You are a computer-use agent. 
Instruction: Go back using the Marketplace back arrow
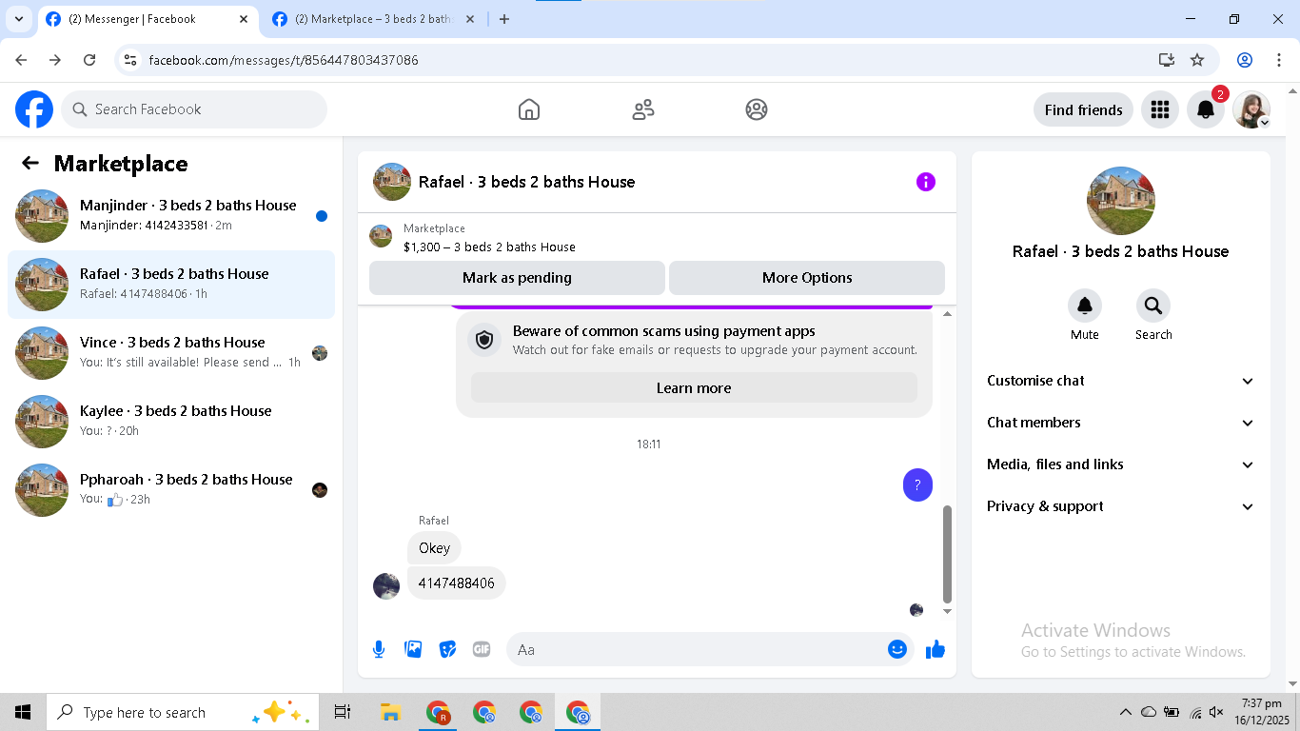[30, 163]
